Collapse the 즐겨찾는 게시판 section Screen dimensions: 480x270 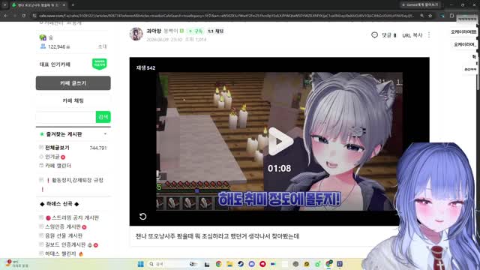point(105,134)
